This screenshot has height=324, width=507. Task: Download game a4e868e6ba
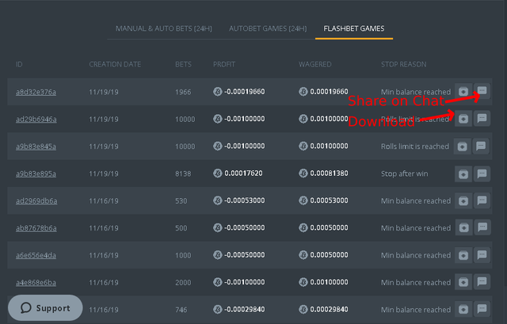pos(463,282)
